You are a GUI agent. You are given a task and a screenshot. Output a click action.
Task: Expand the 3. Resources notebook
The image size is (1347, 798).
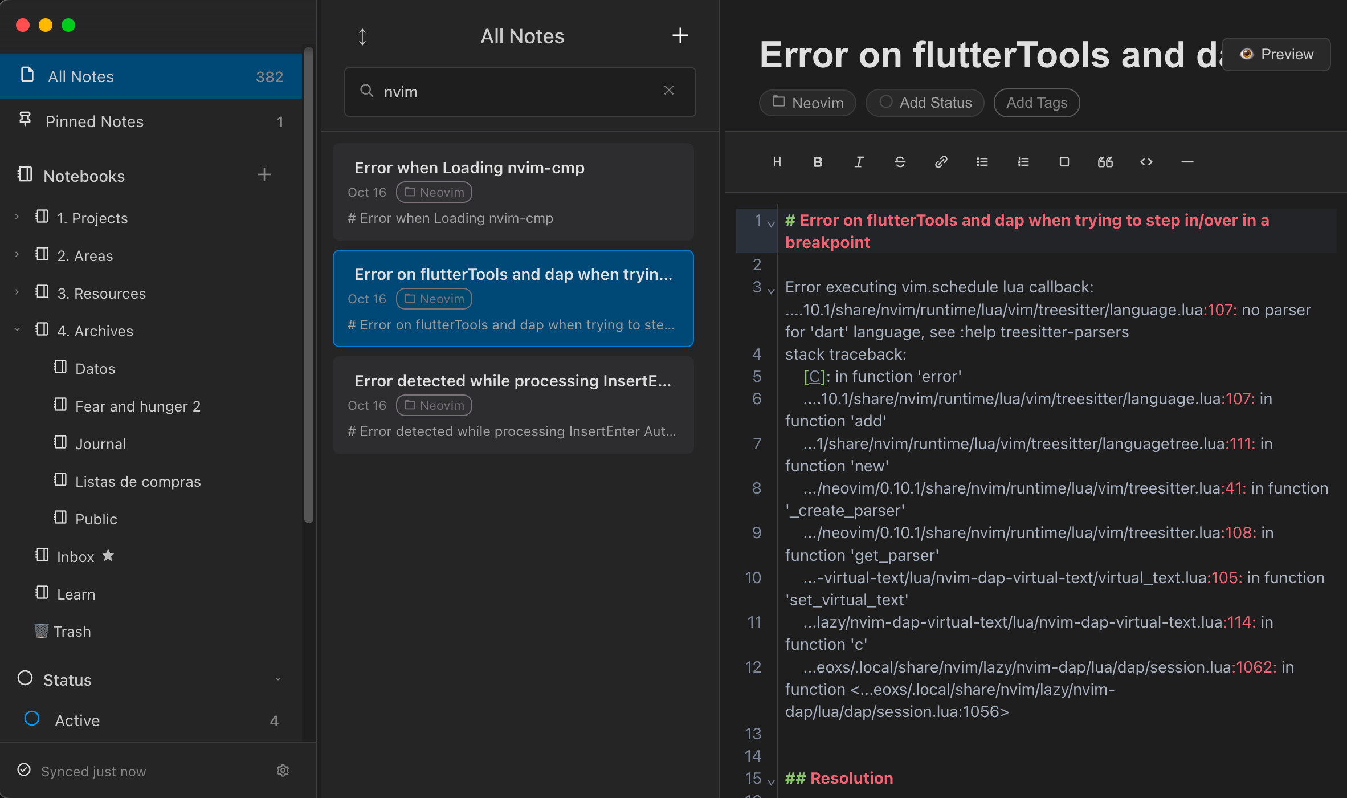(17, 292)
